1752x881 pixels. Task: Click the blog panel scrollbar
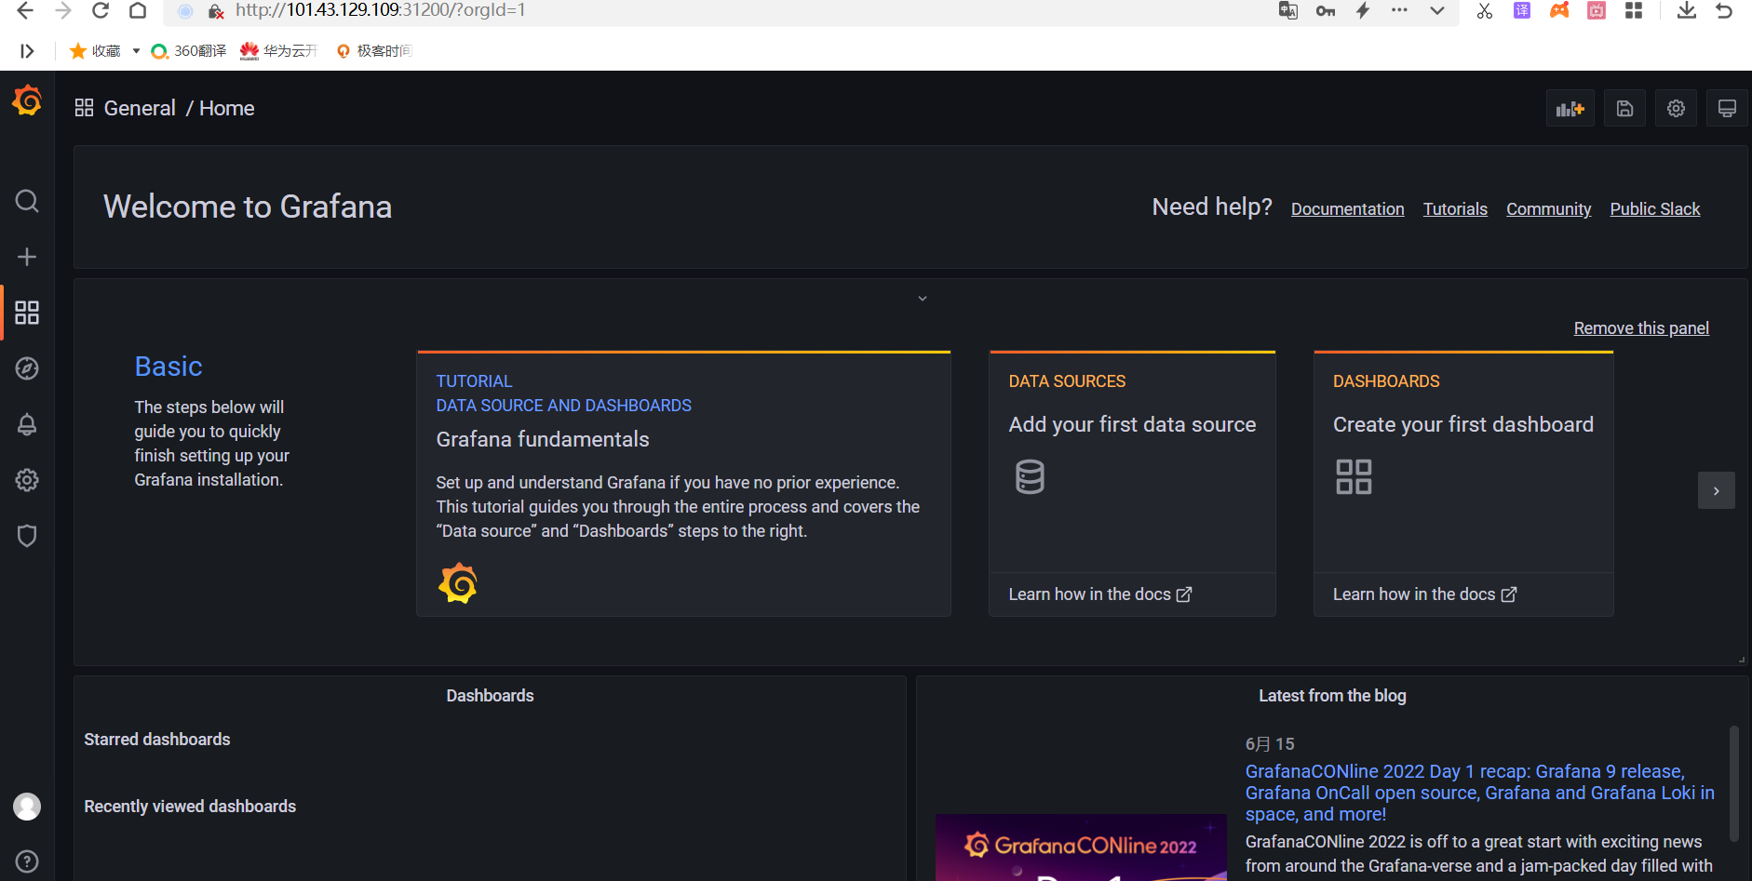click(x=1733, y=784)
